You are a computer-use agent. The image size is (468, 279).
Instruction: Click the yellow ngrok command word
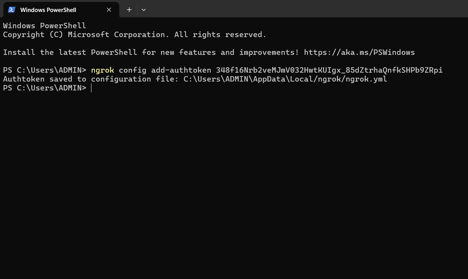point(102,70)
